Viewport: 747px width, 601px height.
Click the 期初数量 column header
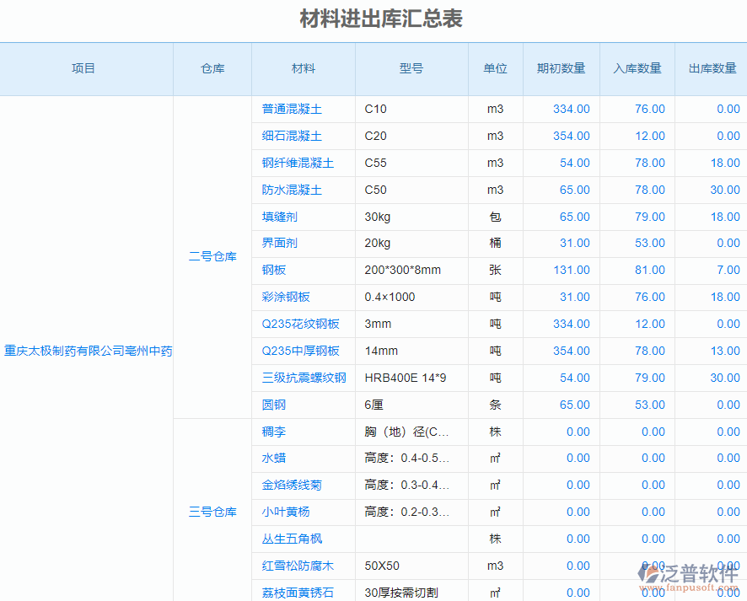(x=560, y=69)
